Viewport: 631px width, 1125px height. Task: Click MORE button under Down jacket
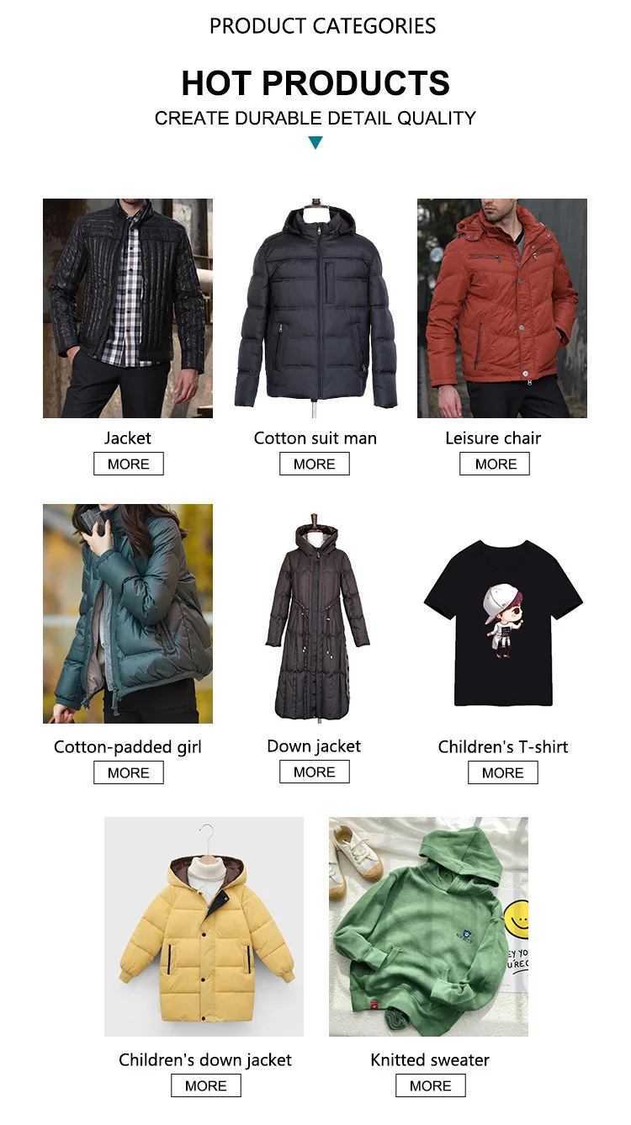click(315, 772)
